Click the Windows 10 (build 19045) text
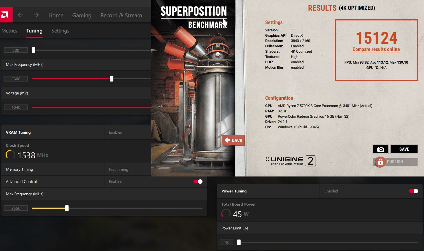The height and width of the screenshot is (251, 424). tap(298, 127)
